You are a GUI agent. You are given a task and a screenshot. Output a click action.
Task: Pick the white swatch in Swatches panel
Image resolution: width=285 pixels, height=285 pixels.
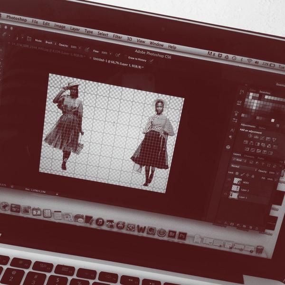point(273,120)
